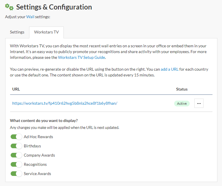Image resolution: width=222 pixels, height=186 pixels.
Task: Click the 'Service Awards' label text
Action: [37, 174]
